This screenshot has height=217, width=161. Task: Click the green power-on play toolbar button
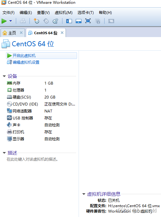(x=4, y=21)
